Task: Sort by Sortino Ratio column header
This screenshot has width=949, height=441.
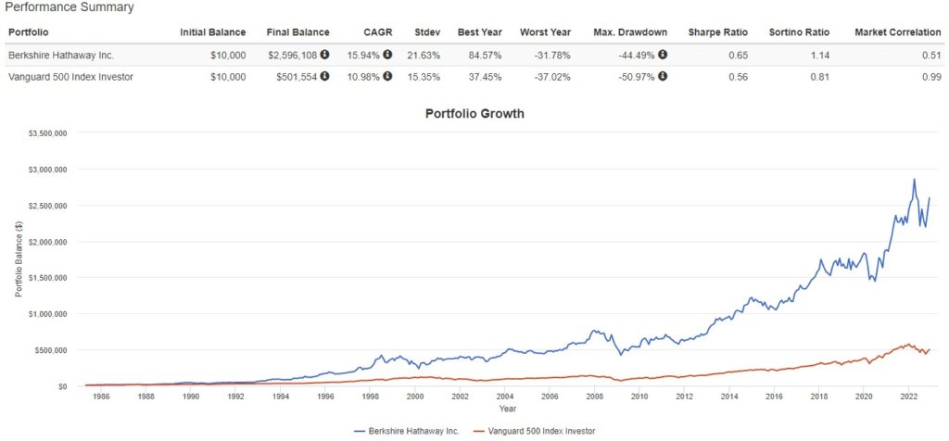Action: [800, 32]
